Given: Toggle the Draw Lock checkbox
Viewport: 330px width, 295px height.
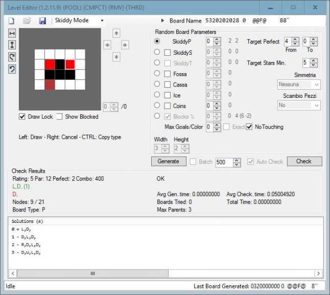Looking at the screenshot, I should [22, 117].
